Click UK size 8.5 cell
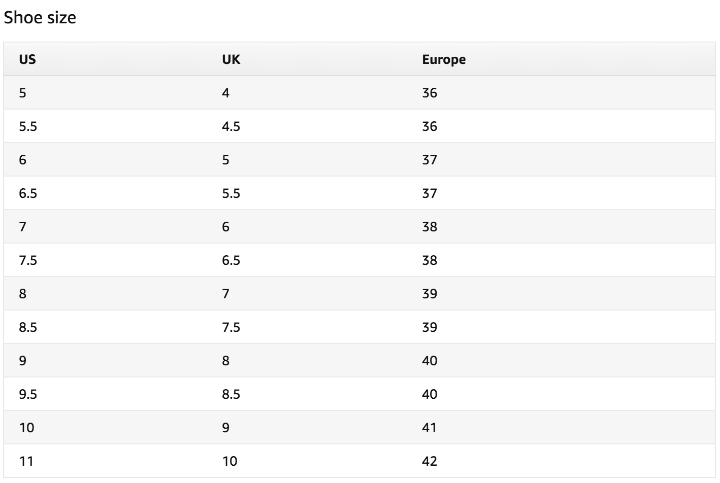Screen dimensions: 720x483 point(231,394)
